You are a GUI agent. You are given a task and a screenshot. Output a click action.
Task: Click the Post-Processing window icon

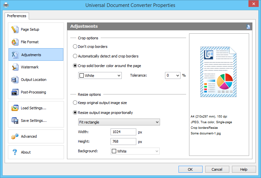coord(15,92)
